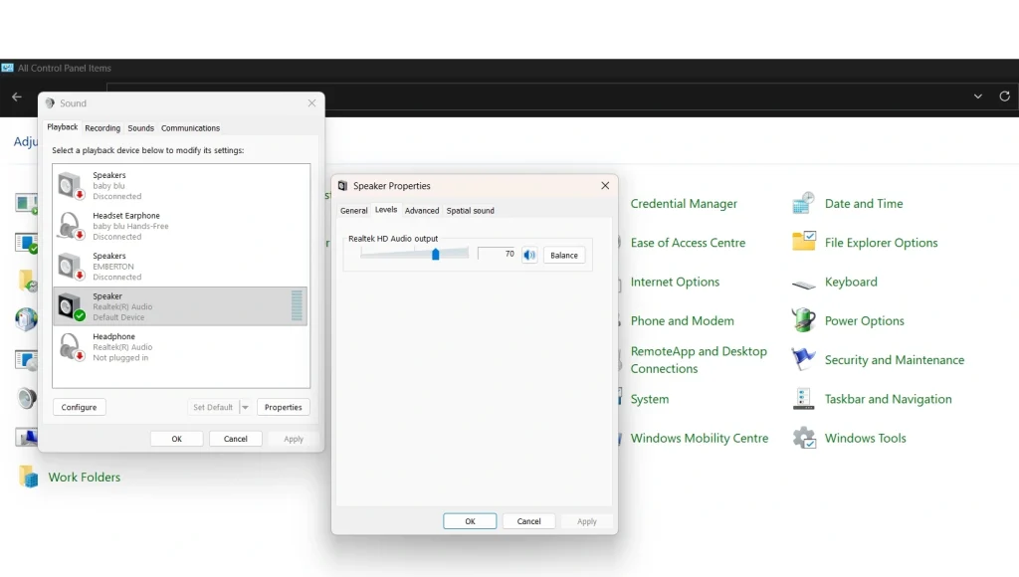This screenshot has width=1019, height=577.
Task: Click the Headset Earphone device icon
Action: click(70, 225)
